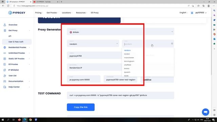
Task: Click the Residential Proxies globe icon
Action: point(5,47)
